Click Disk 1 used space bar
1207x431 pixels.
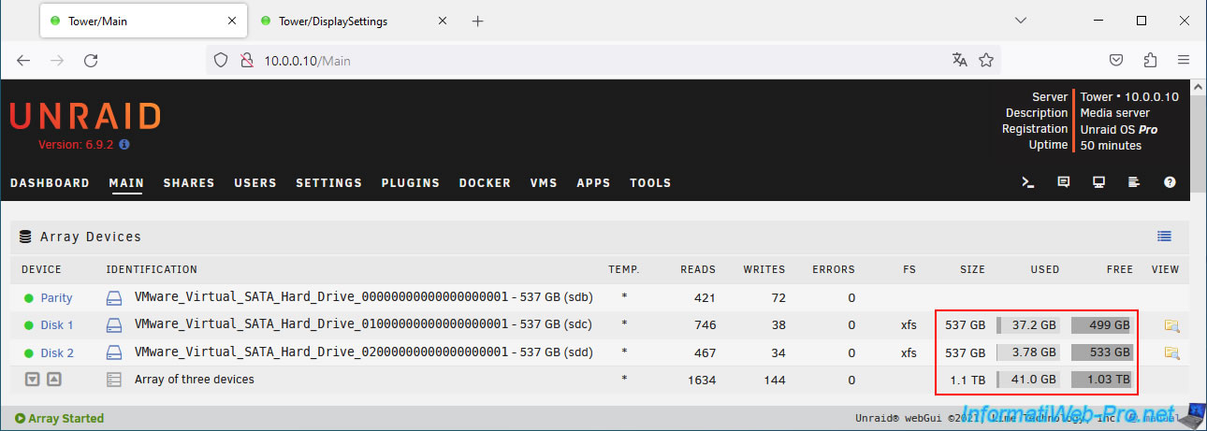tap(1028, 325)
